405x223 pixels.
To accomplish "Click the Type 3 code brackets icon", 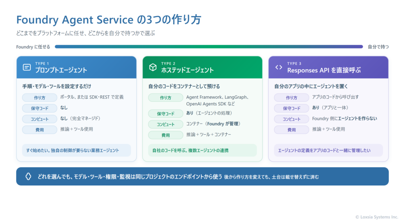I will click(279, 67).
